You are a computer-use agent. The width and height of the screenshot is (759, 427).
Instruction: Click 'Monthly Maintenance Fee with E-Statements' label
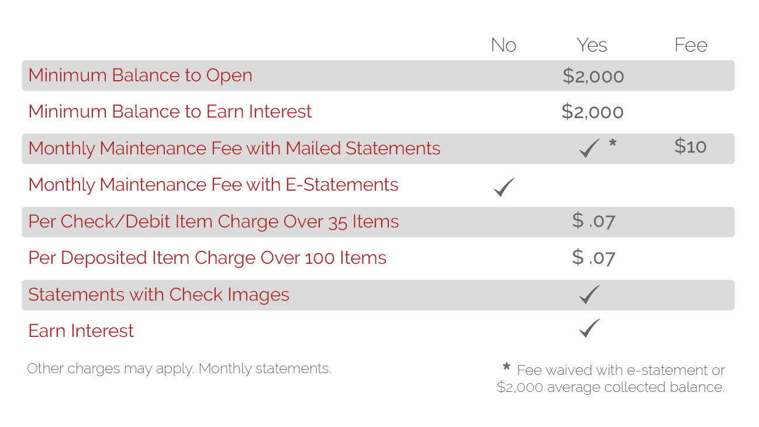click(213, 185)
